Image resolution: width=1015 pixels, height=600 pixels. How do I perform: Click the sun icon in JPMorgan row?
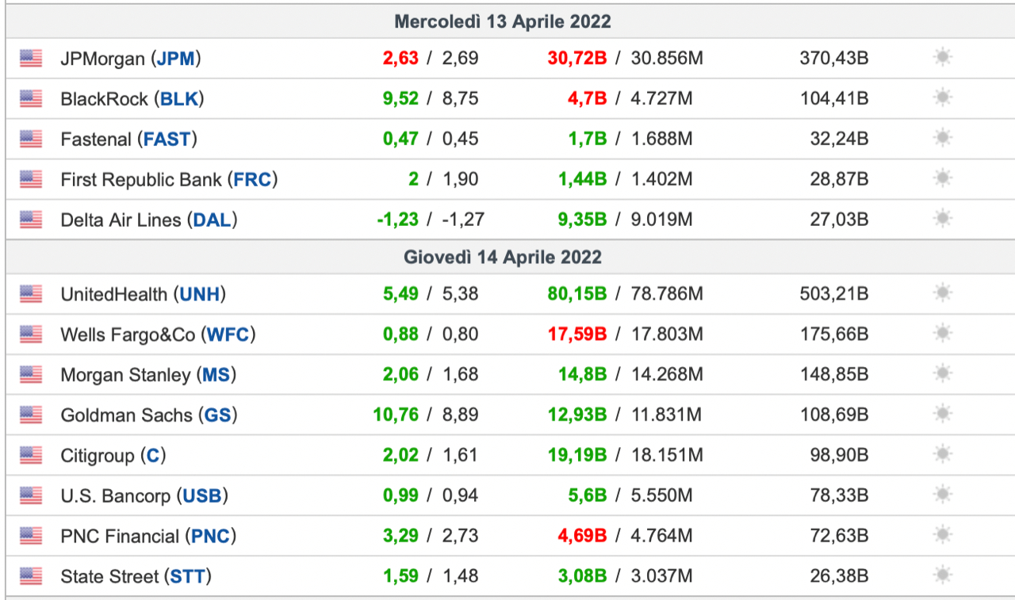tap(942, 57)
